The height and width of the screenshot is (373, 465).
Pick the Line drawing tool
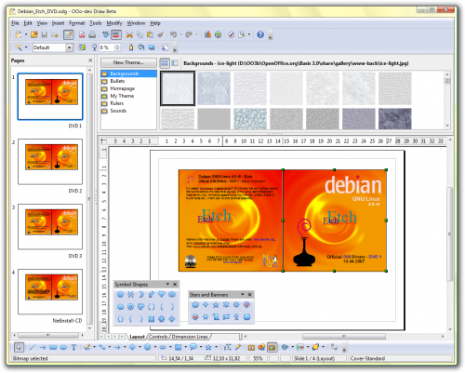[32, 347]
